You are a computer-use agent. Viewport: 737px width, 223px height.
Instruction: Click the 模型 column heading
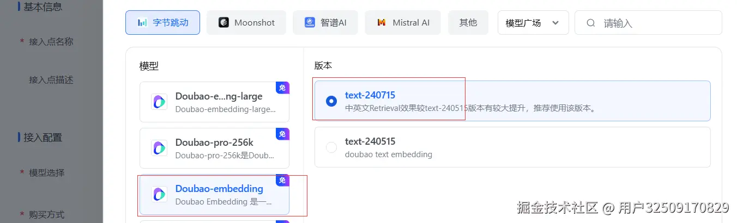(x=149, y=66)
